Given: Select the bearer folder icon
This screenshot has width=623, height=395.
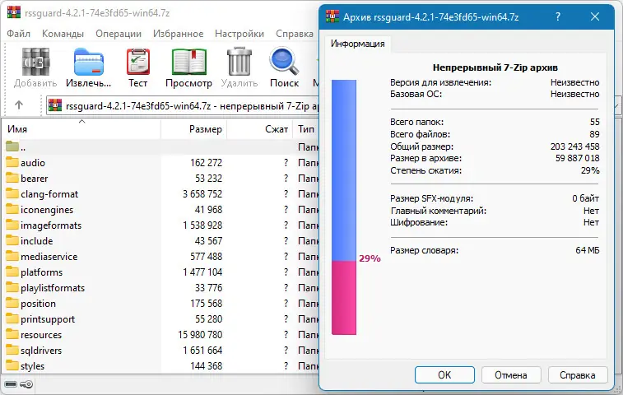Looking at the screenshot, I should click(12, 178).
